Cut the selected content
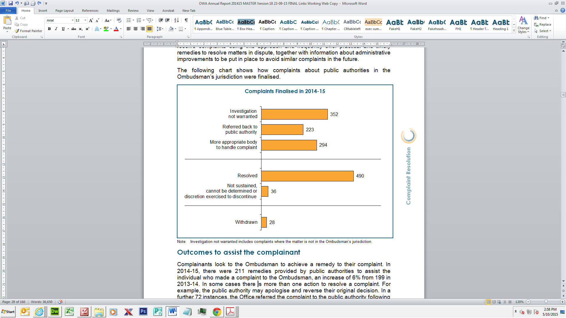Image resolution: width=566 pixels, height=318 pixels. [20, 18]
